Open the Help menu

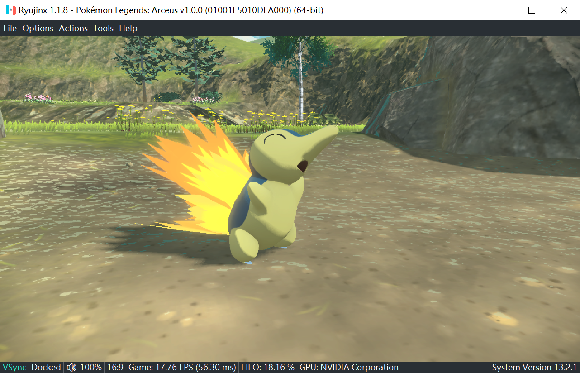click(128, 28)
